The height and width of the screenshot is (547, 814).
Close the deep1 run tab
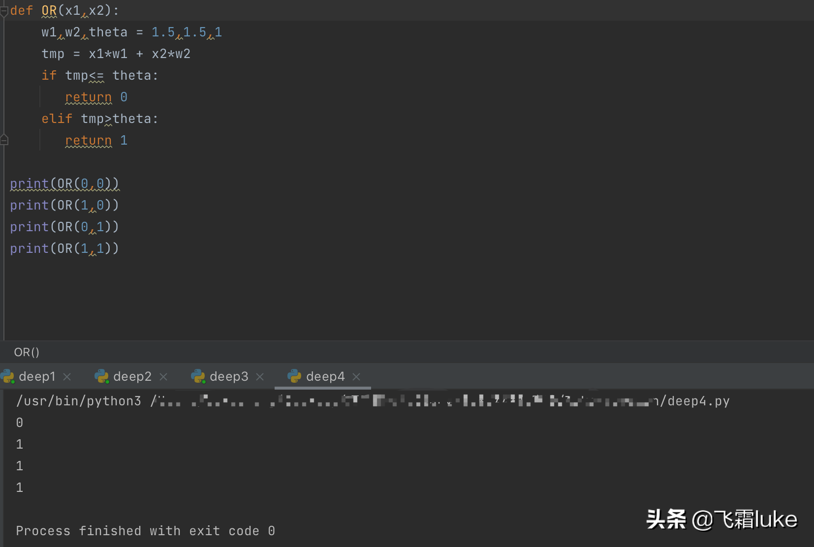click(67, 377)
